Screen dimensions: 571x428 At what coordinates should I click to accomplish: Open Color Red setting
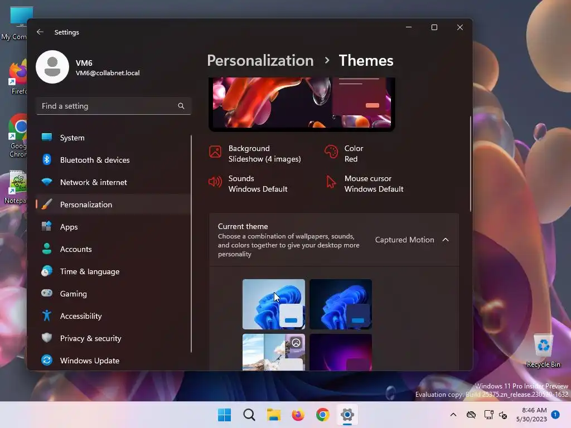(x=344, y=154)
